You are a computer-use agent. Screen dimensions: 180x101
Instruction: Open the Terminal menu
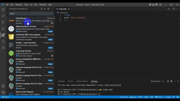42,4
